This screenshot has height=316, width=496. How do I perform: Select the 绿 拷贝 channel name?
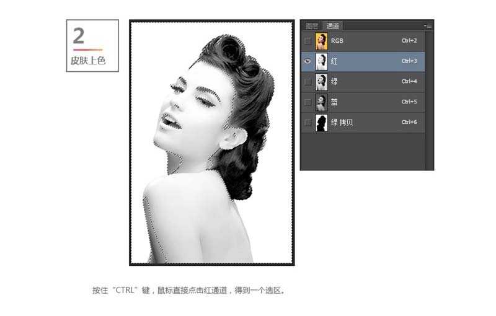(x=342, y=123)
